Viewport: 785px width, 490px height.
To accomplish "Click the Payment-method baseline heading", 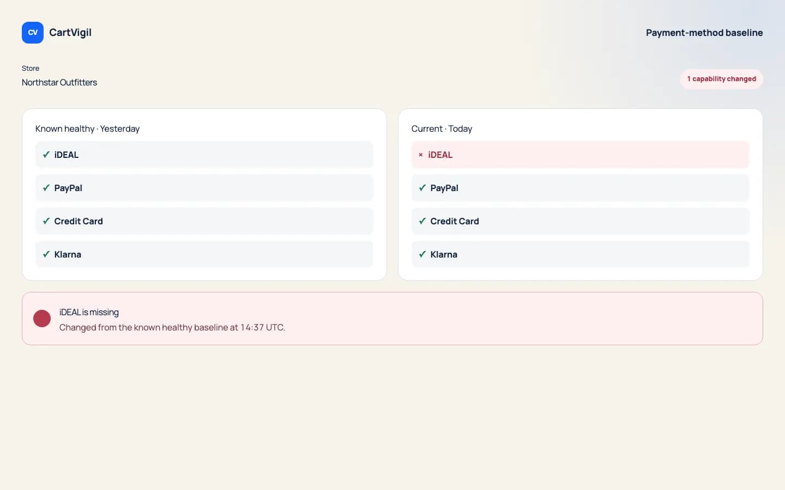I will (x=704, y=33).
